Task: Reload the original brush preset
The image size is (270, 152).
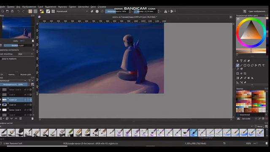Action: click(x=102, y=11)
